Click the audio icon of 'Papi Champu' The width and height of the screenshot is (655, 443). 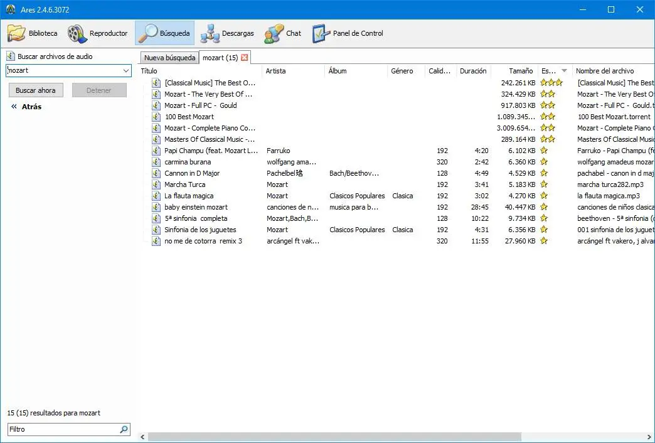tap(156, 151)
